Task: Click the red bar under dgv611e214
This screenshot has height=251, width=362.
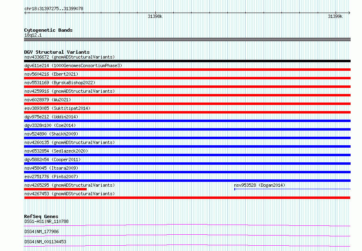Action: (x=187, y=70)
